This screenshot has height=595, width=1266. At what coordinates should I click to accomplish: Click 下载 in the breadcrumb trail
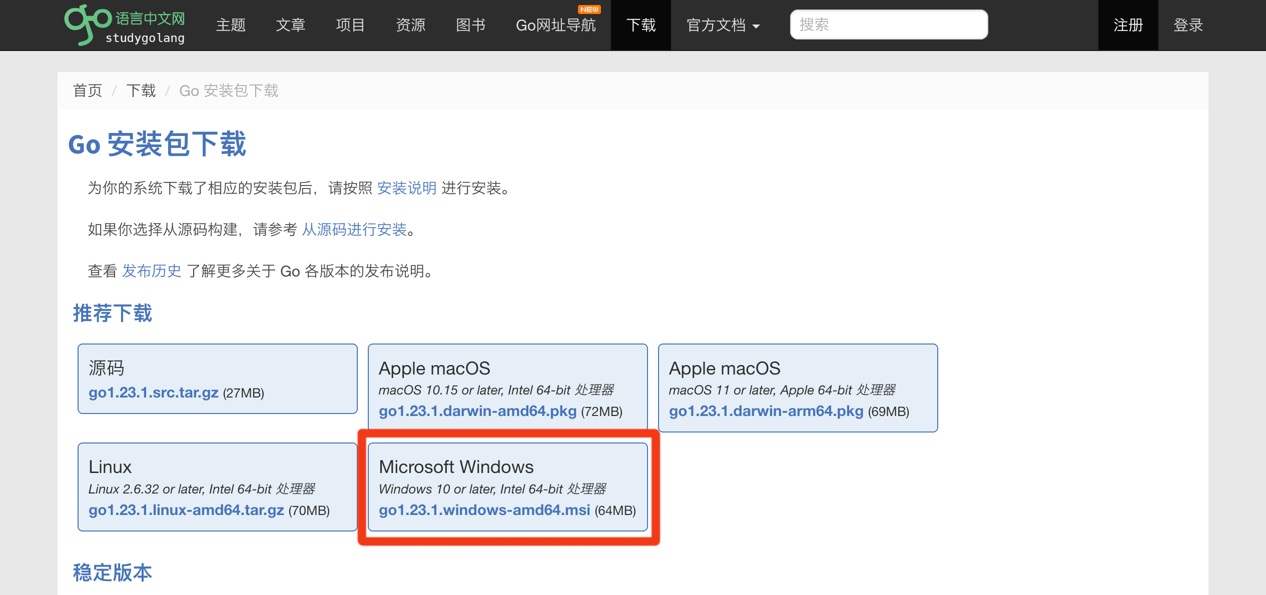[x=141, y=90]
